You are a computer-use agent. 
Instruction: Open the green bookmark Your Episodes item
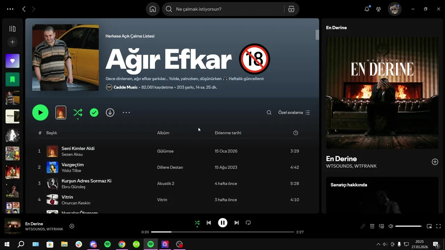(x=13, y=80)
